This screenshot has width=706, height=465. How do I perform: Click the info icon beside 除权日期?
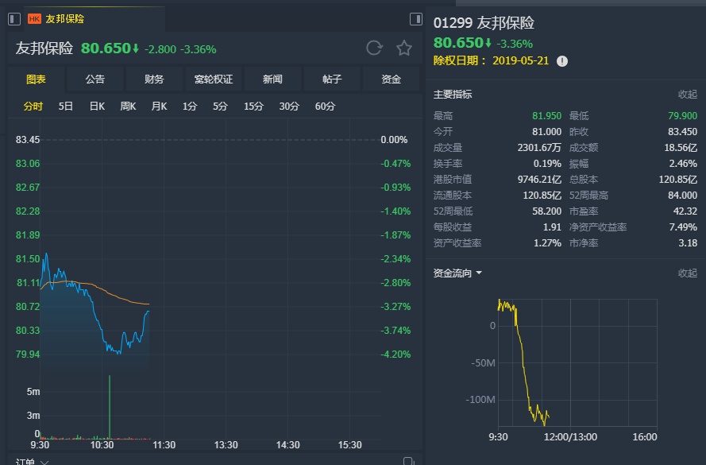pyautogui.click(x=562, y=60)
